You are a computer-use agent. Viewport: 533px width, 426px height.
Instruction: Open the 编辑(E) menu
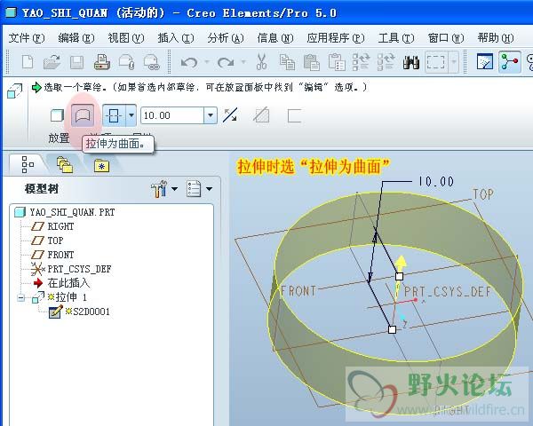pyautogui.click(x=76, y=37)
